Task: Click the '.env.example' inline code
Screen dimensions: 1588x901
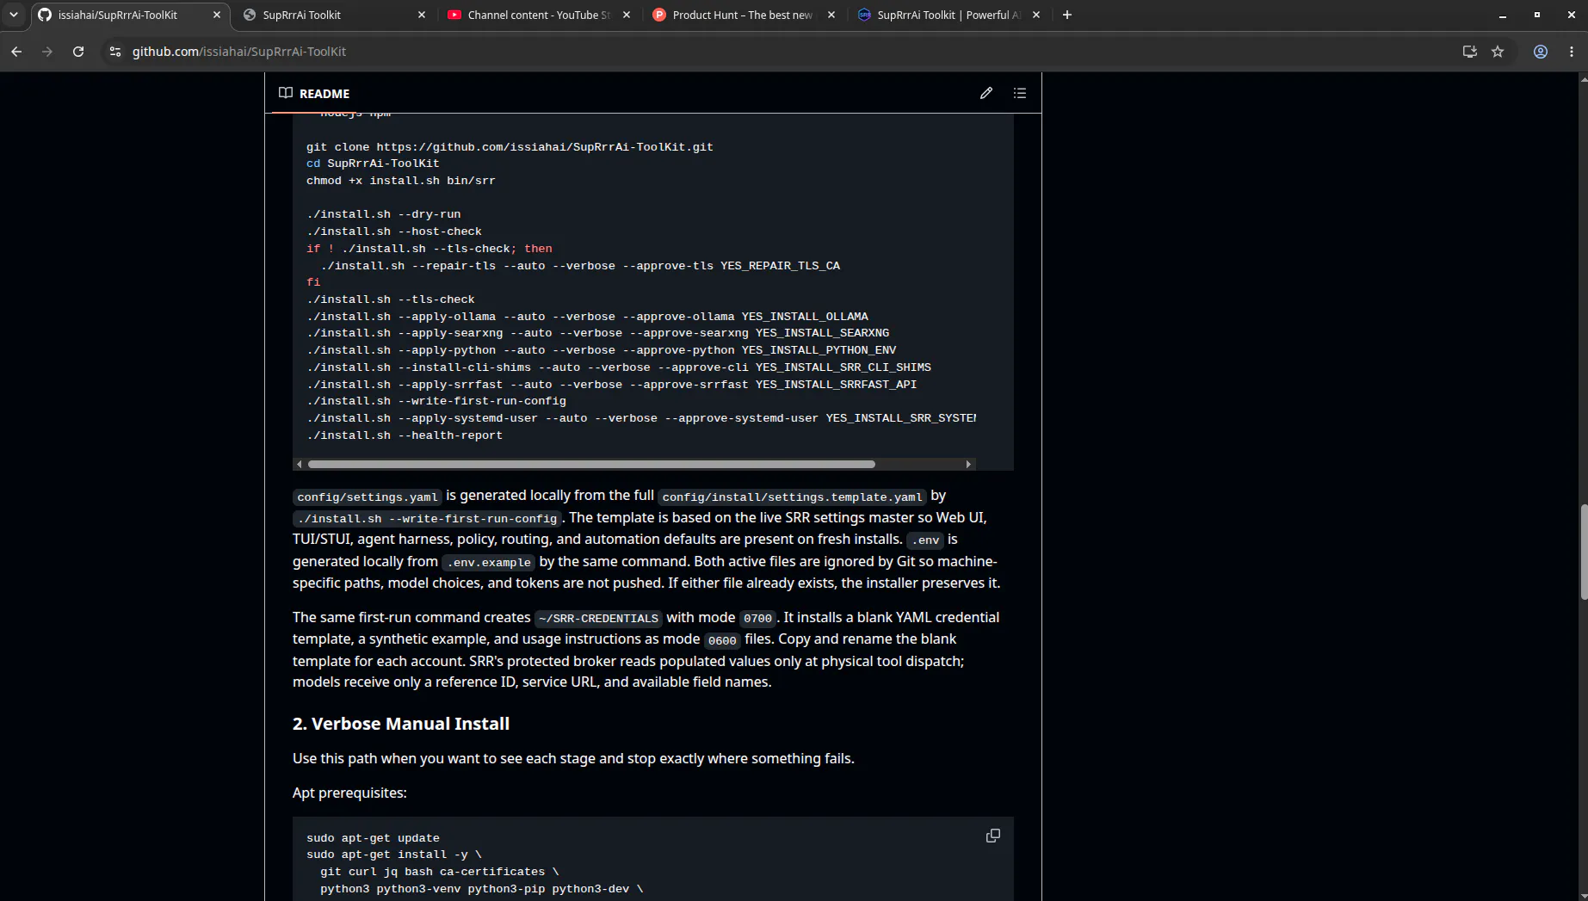Action: [x=489, y=563]
